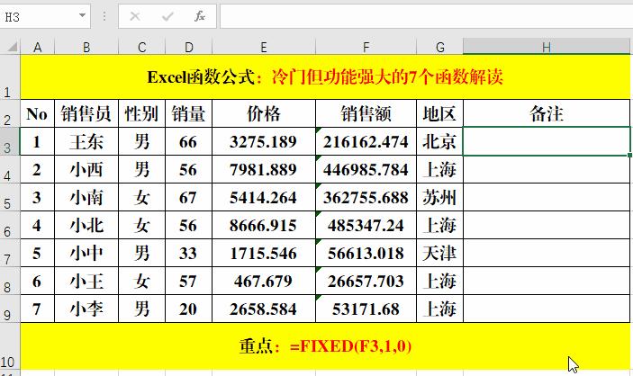Click inside the formula bar input area
This screenshot has width=633, height=376.
[426, 16]
